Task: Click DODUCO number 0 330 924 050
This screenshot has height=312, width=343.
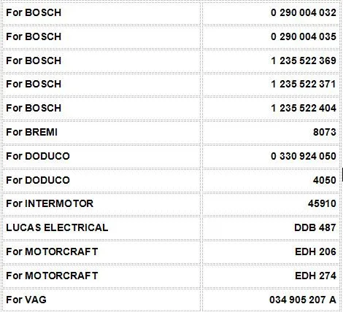Action: coord(304,156)
